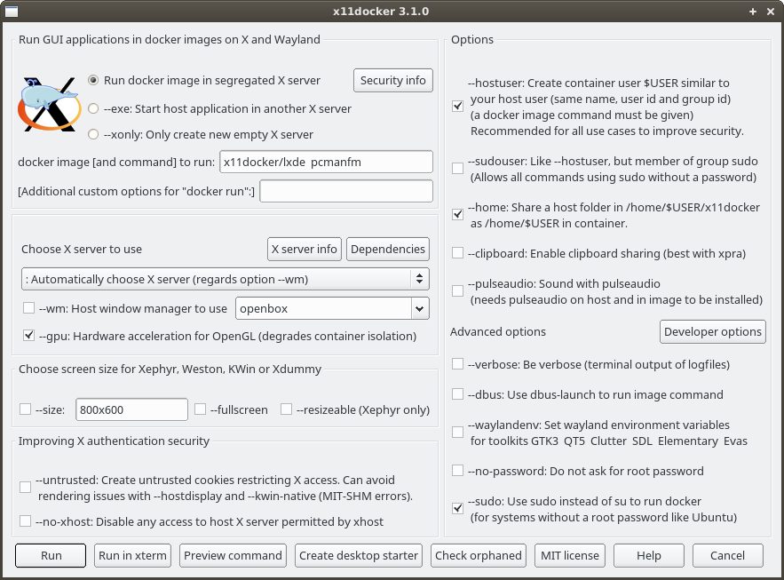
Task: Enable --no-password checkbox
Action: coord(457,471)
